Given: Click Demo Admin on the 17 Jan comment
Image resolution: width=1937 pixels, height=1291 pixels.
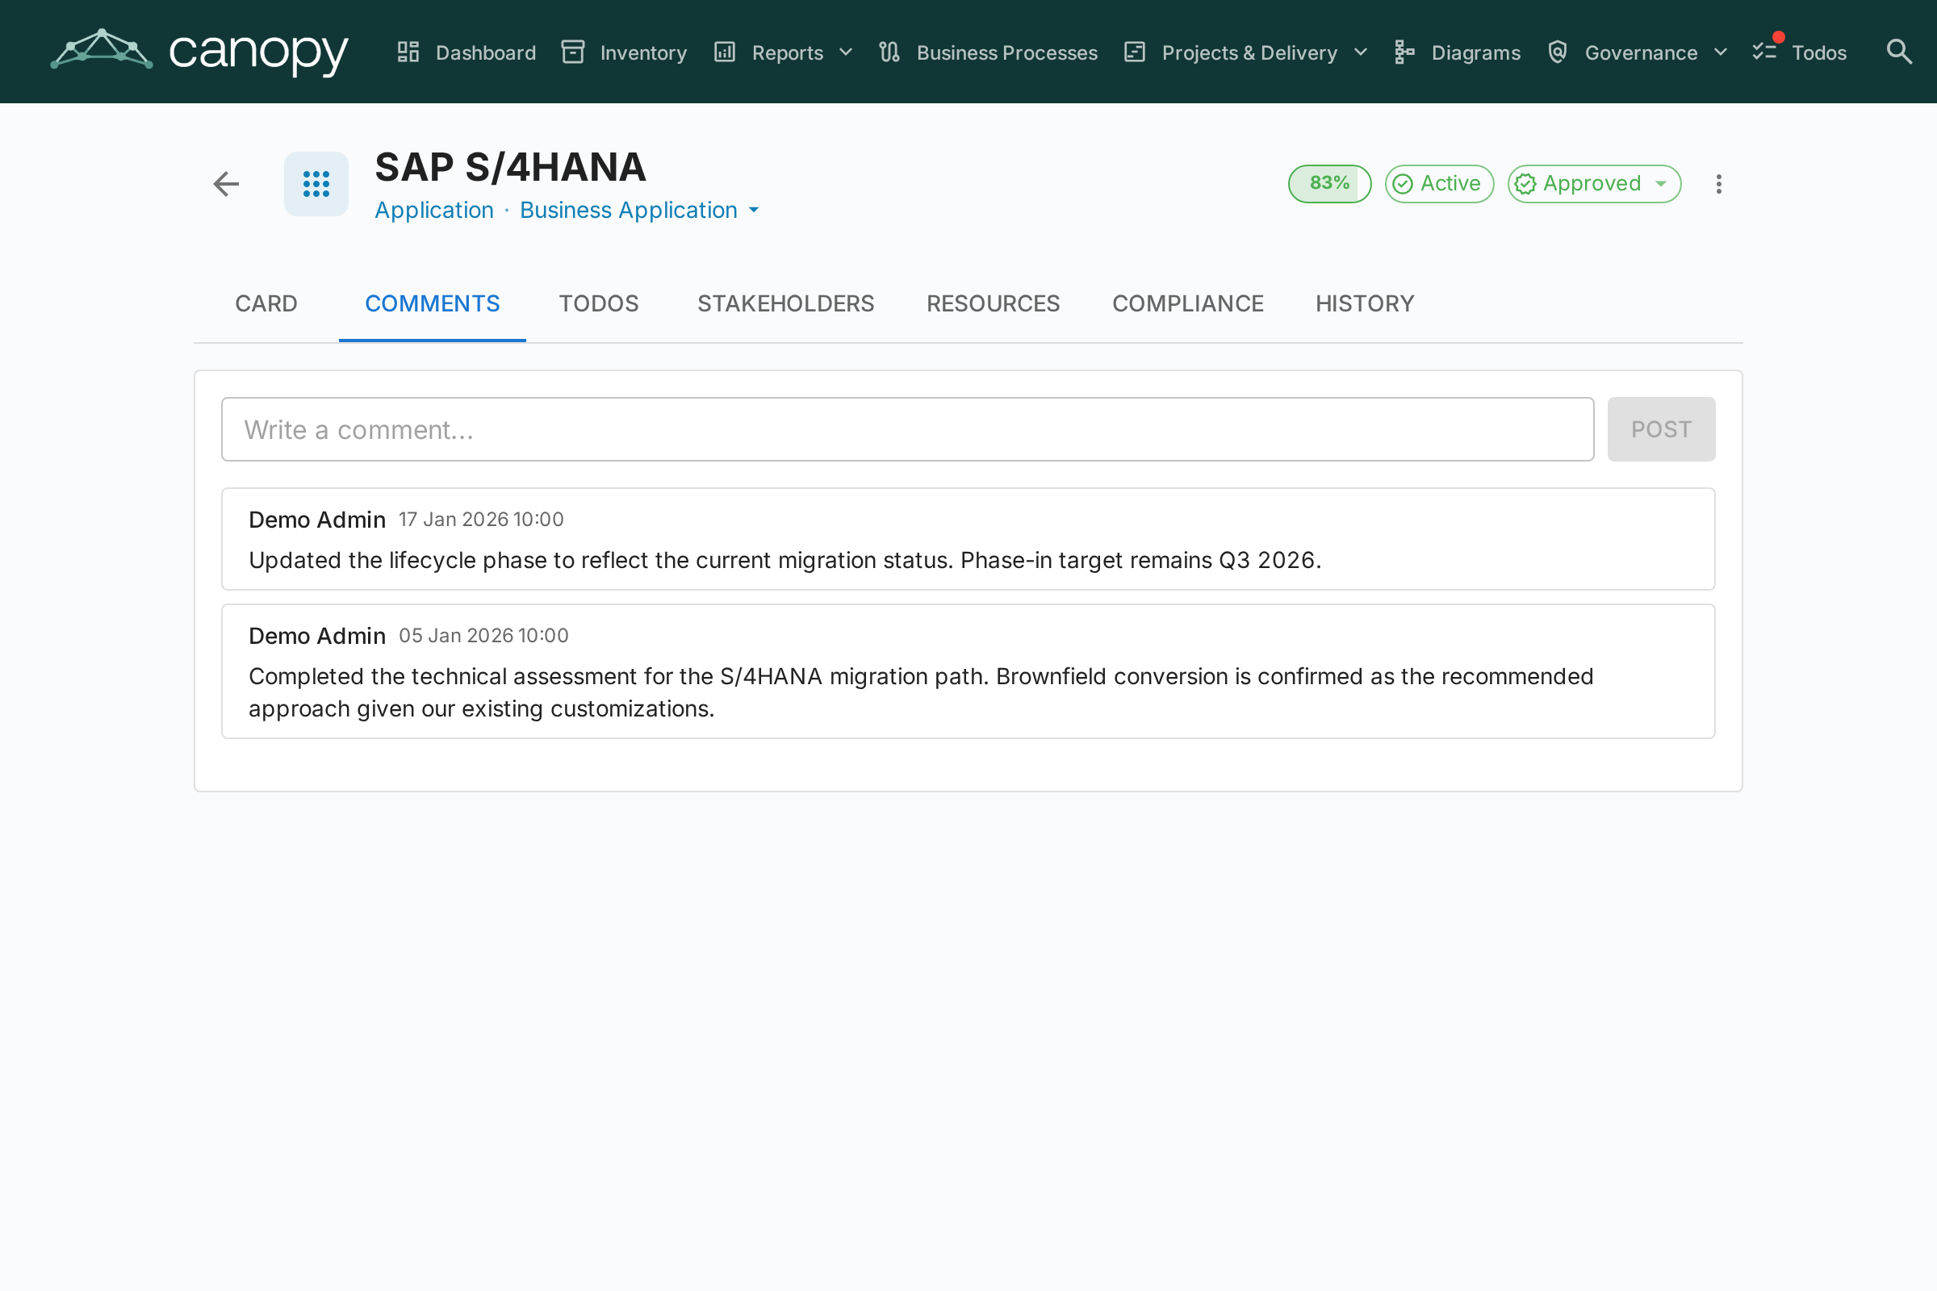Looking at the screenshot, I should 317,520.
